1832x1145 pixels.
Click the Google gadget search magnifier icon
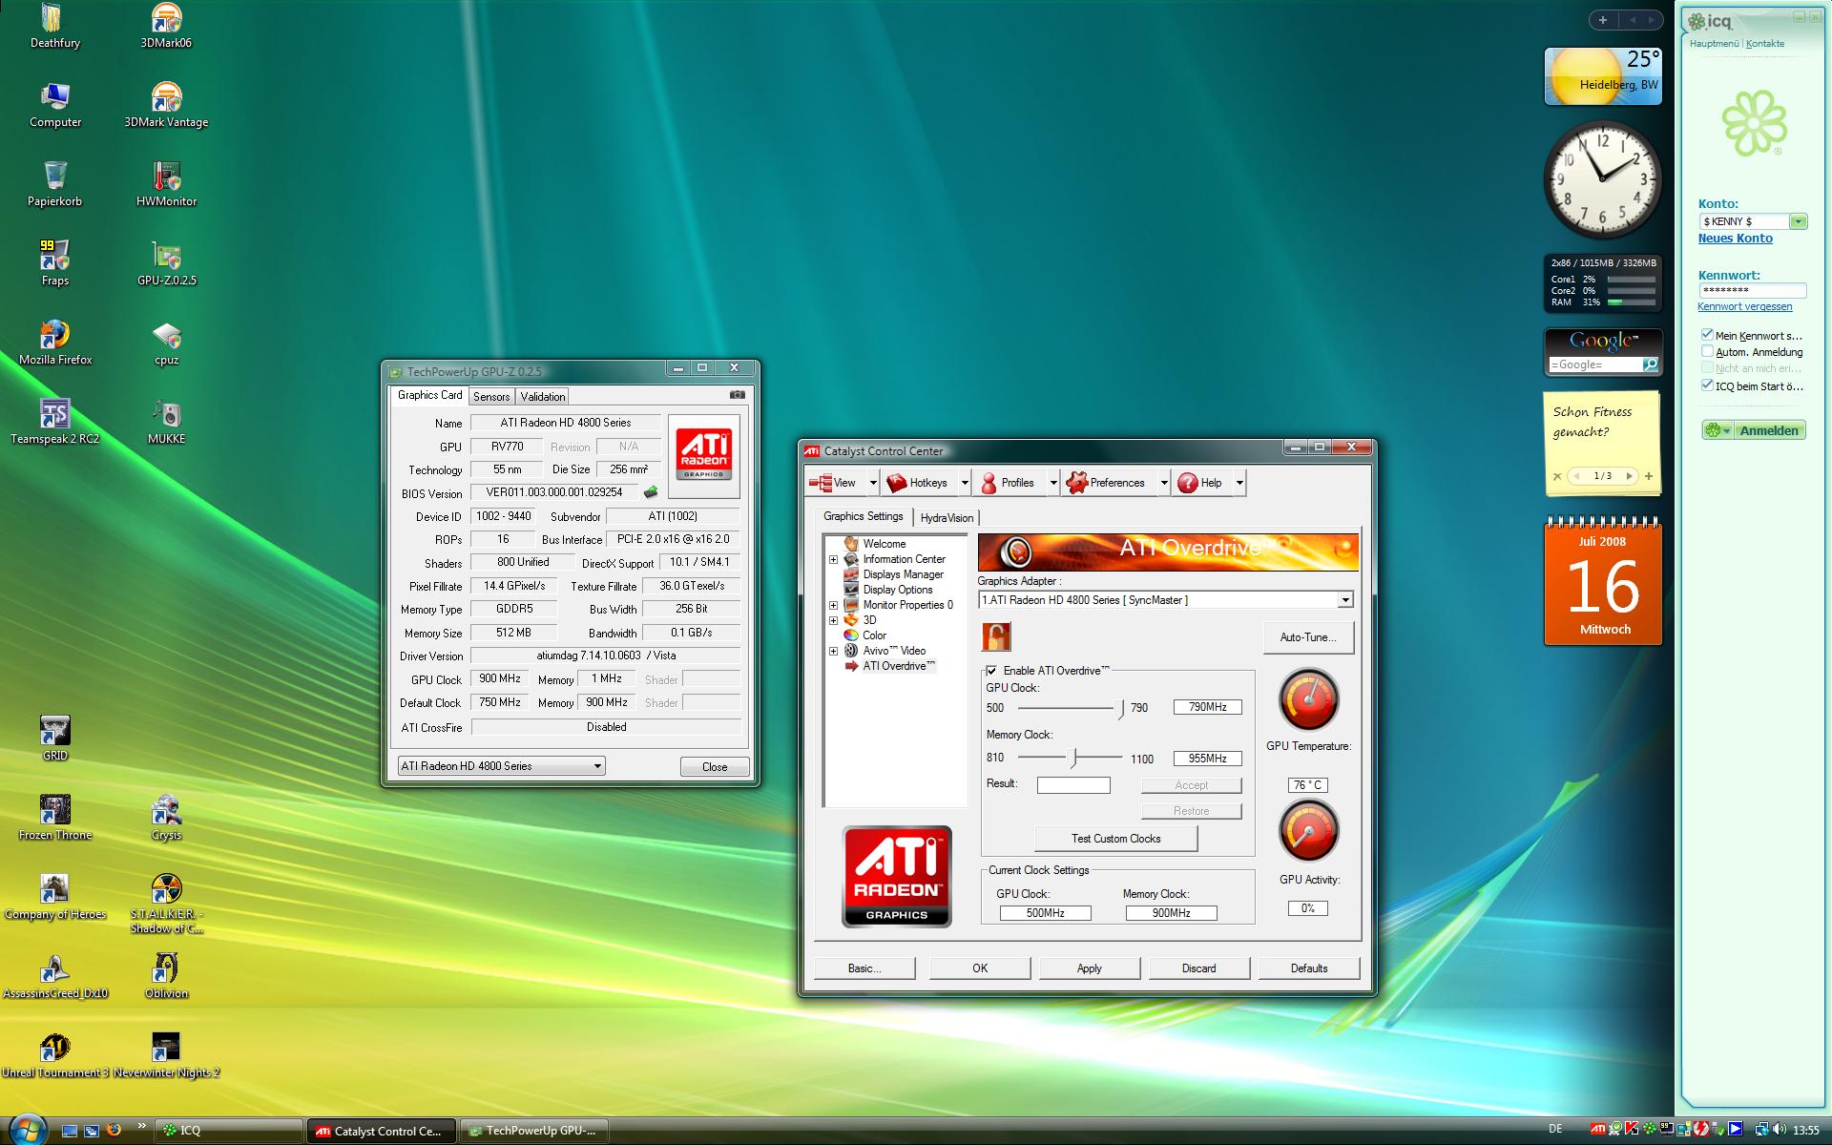tap(1650, 364)
